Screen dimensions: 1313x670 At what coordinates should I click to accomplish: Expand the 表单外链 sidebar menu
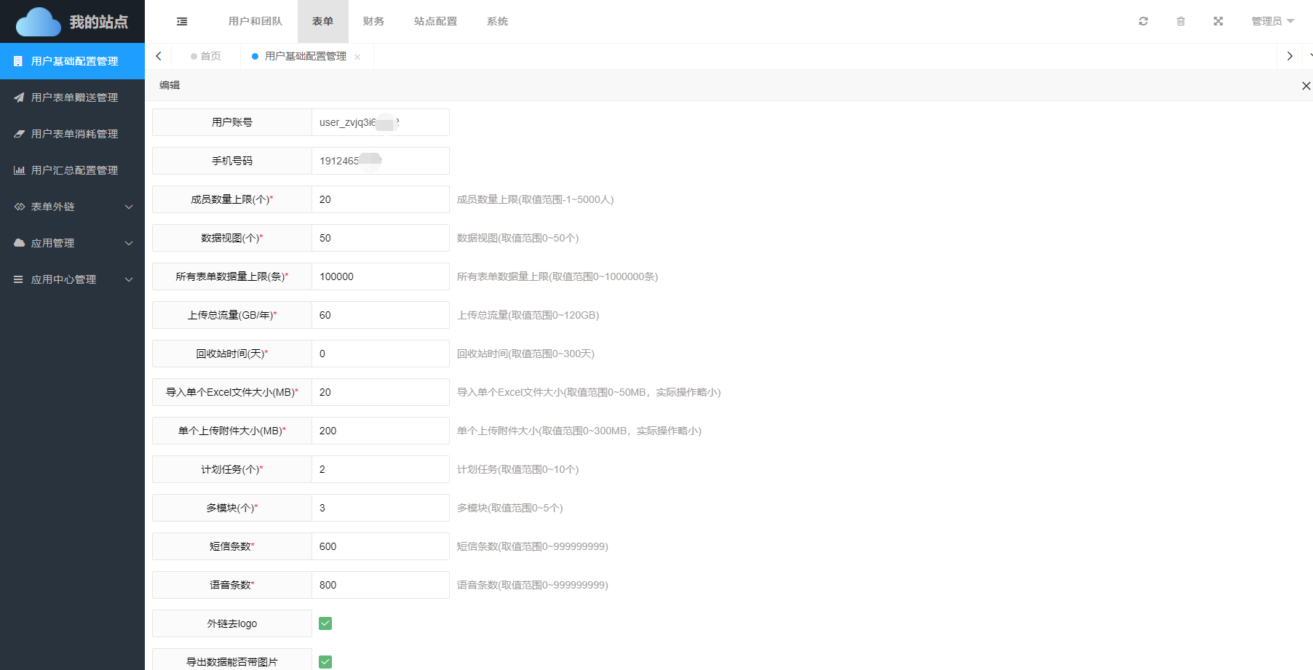click(x=73, y=207)
